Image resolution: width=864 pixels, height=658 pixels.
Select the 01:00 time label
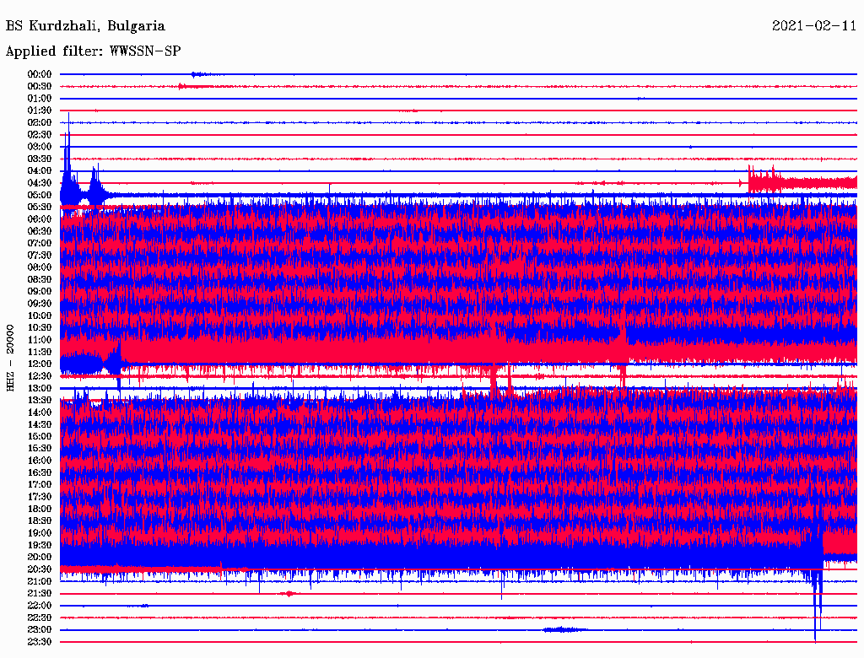pos(40,98)
